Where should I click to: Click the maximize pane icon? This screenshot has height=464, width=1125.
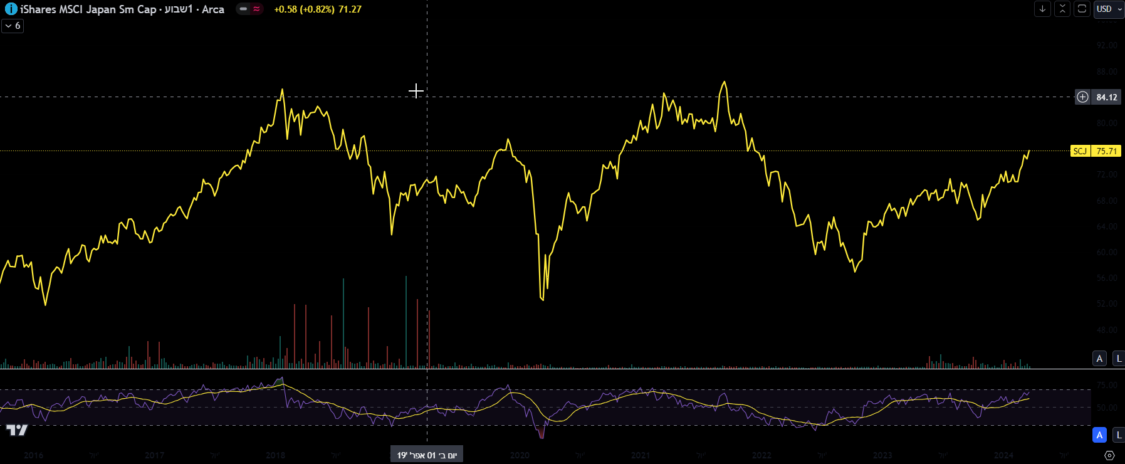[x=1082, y=9]
